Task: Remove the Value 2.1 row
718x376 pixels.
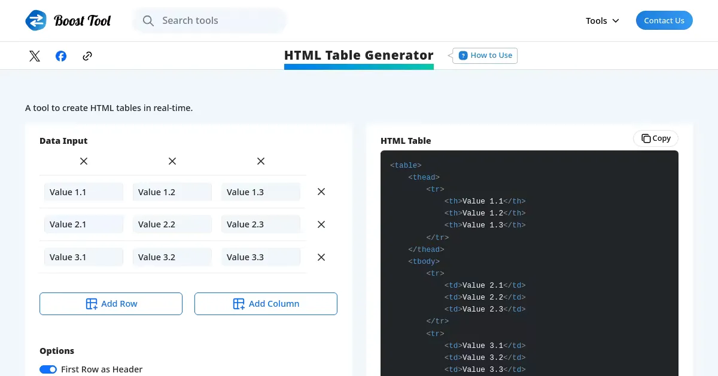Action: pyautogui.click(x=321, y=224)
